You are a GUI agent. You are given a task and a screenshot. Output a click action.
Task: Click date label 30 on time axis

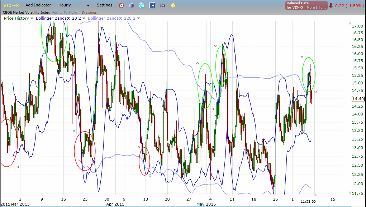click(107, 199)
